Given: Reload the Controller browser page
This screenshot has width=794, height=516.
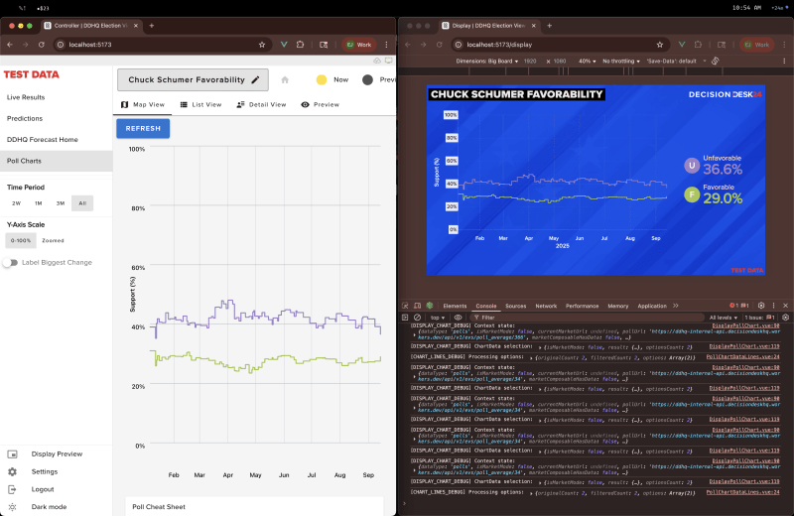Looking at the screenshot, I should click(42, 45).
